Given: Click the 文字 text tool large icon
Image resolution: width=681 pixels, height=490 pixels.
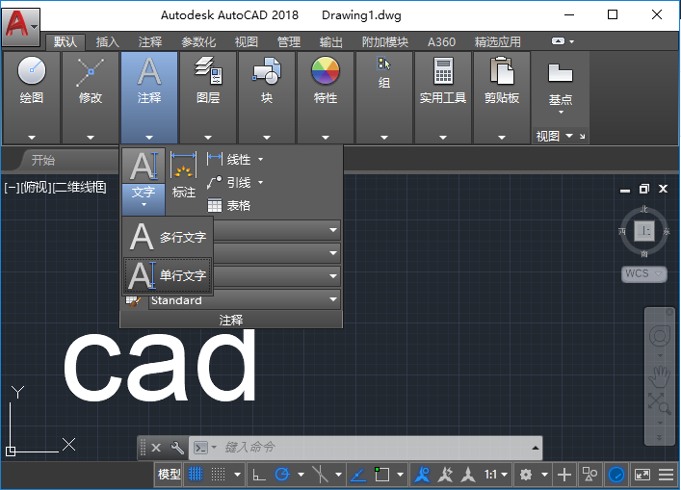Looking at the screenshot, I should click(144, 166).
